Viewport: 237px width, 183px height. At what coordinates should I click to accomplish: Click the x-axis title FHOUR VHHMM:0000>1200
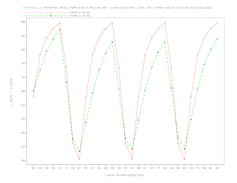124,175
